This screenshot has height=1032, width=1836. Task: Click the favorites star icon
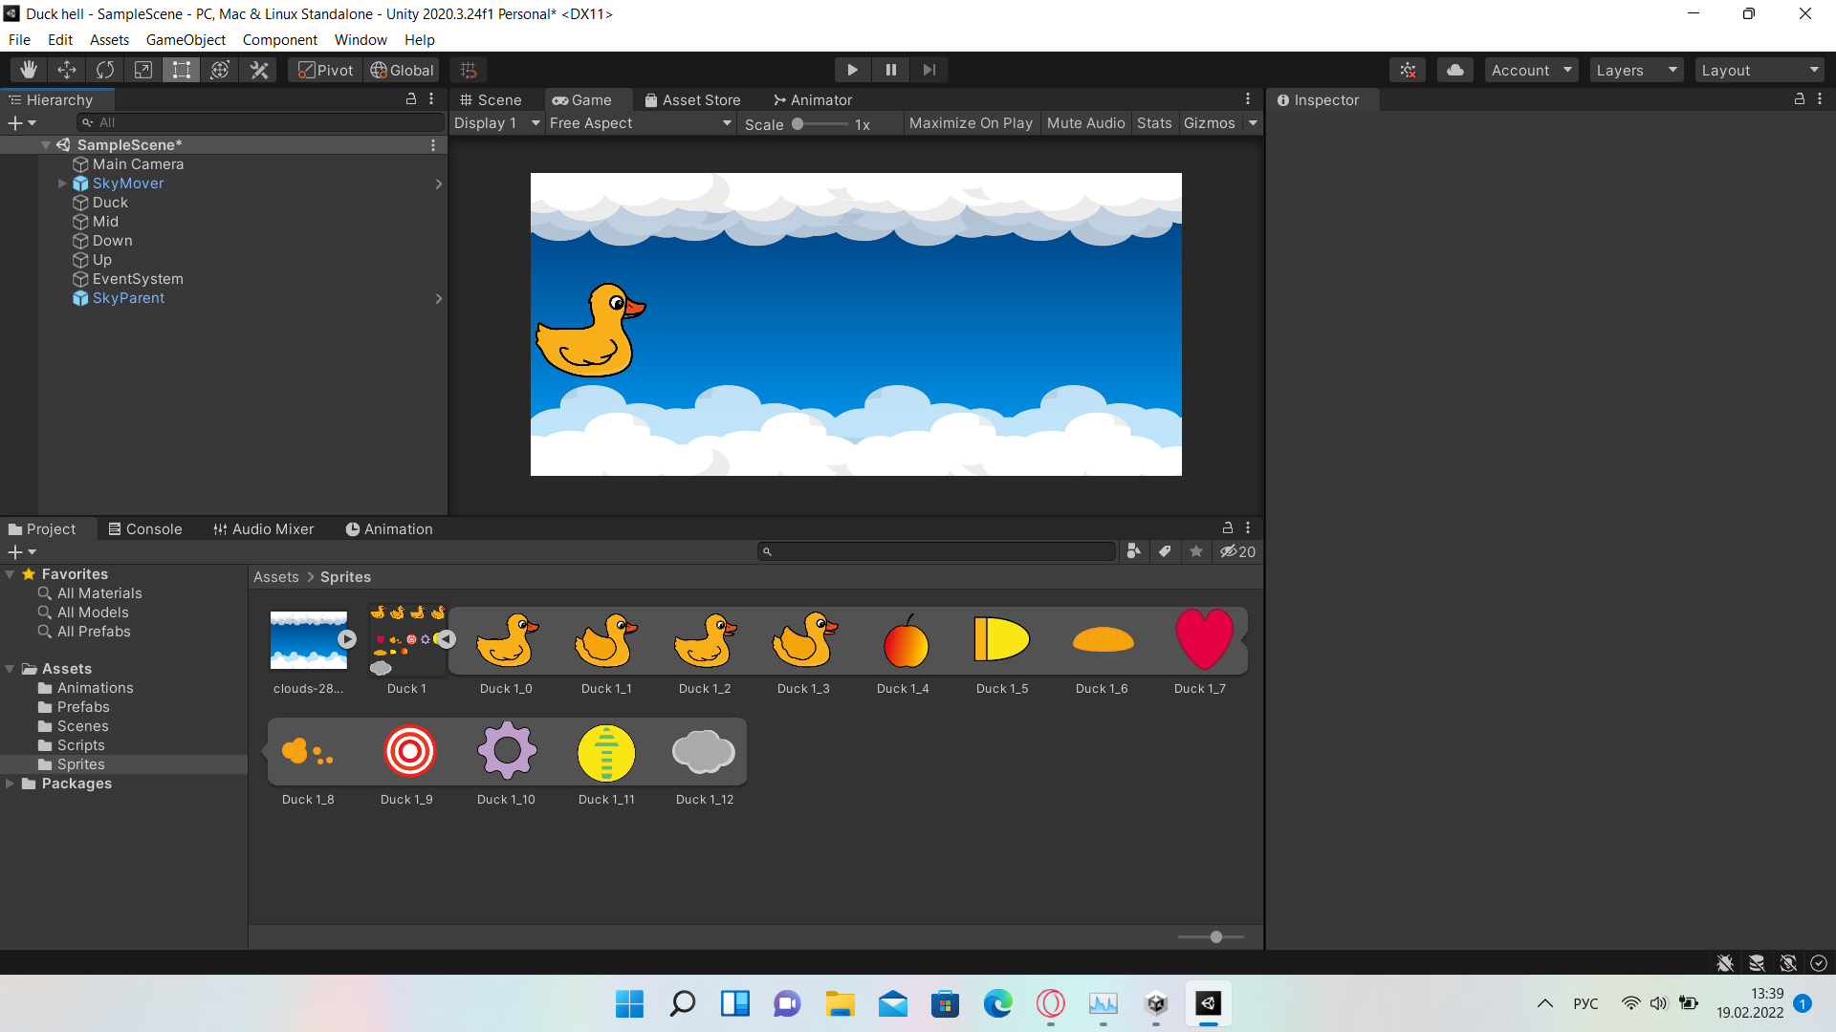click(x=1196, y=551)
